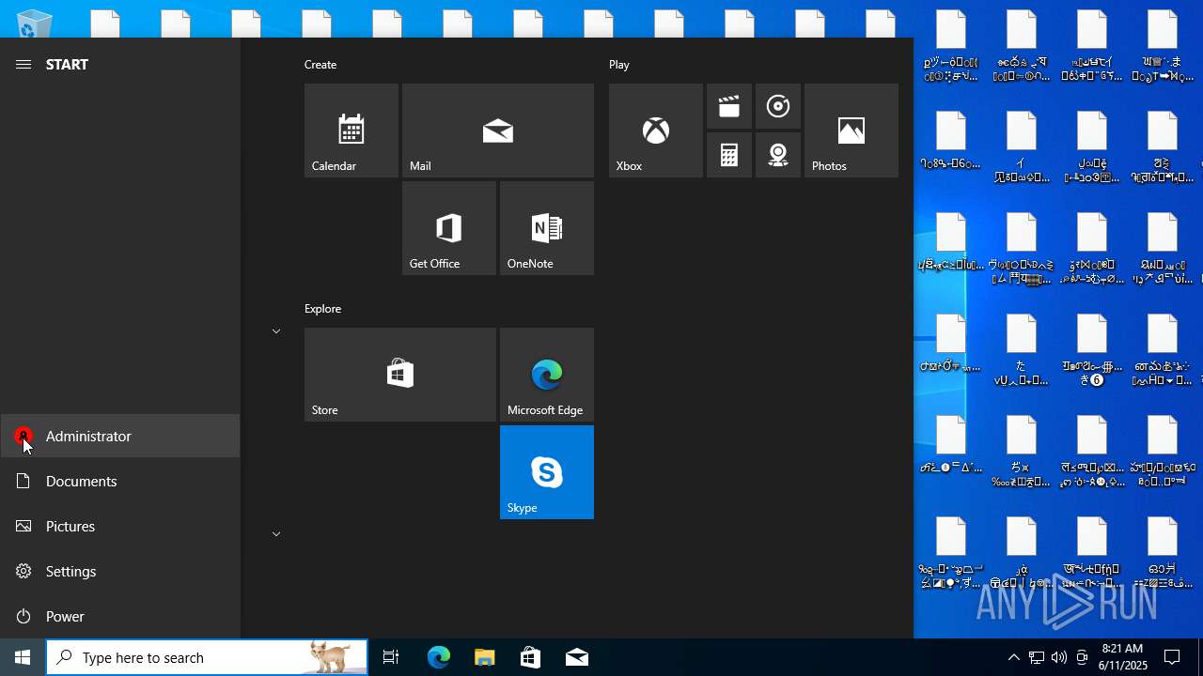Select Recycle Bin on desktop
This screenshot has width=1203, height=676.
pyautogui.click(x=34, y=23)
